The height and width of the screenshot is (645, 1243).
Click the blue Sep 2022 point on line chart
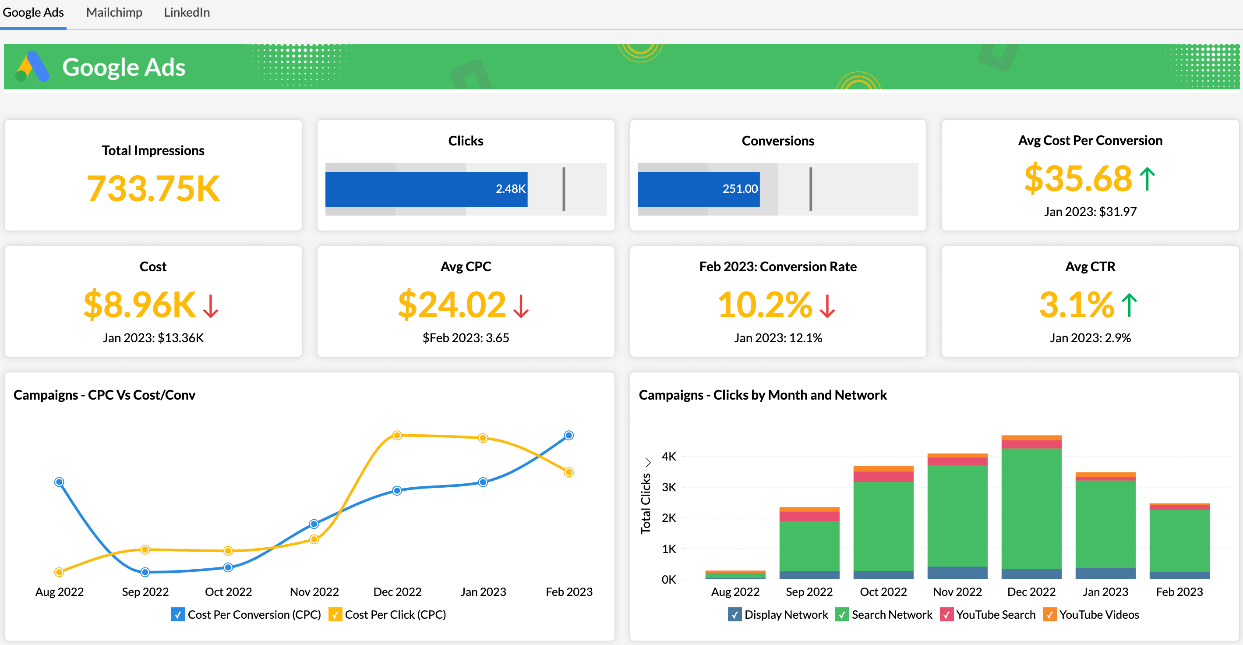click(145, 572)
